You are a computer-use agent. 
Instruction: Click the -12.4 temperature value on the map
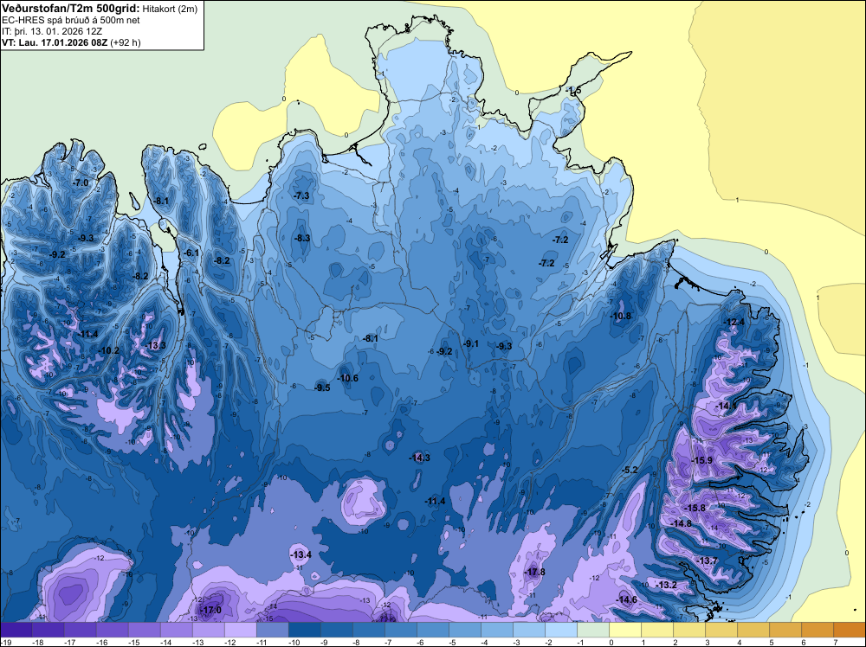pyautogui.click(x=734, y=322)
